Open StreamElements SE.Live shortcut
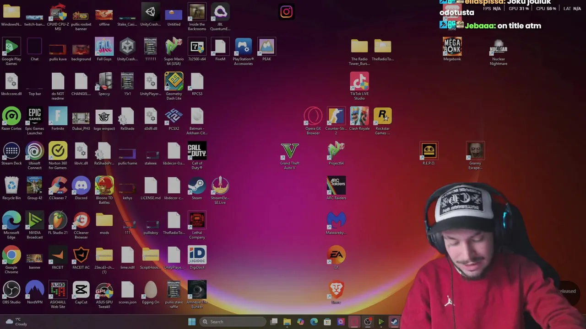This screenshot has width=586, height=329. coord(220,191)
